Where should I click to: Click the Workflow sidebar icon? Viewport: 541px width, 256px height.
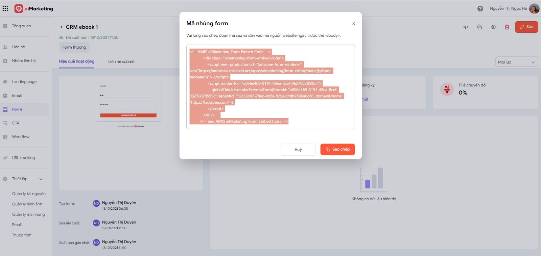5,137
